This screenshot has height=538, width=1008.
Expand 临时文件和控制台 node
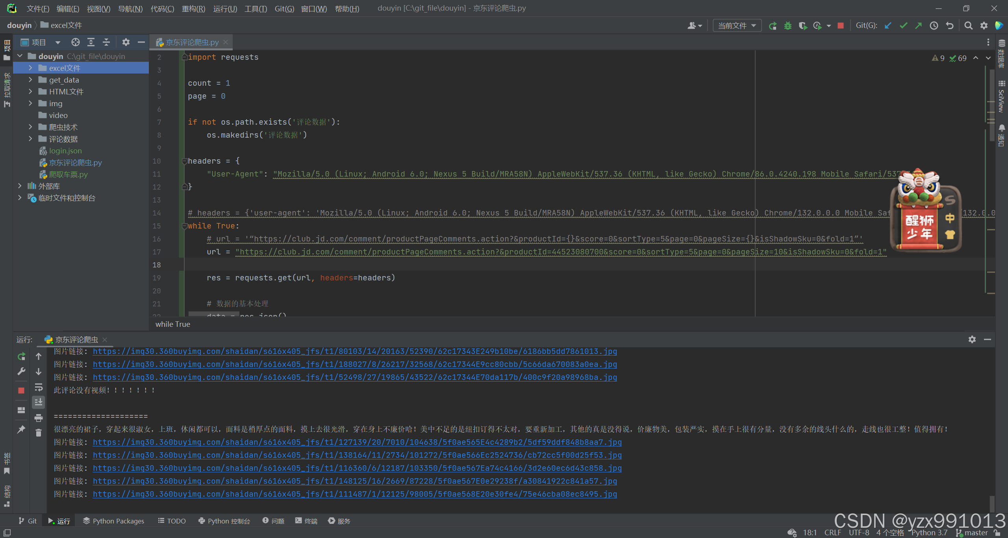[x=20, y=198]
